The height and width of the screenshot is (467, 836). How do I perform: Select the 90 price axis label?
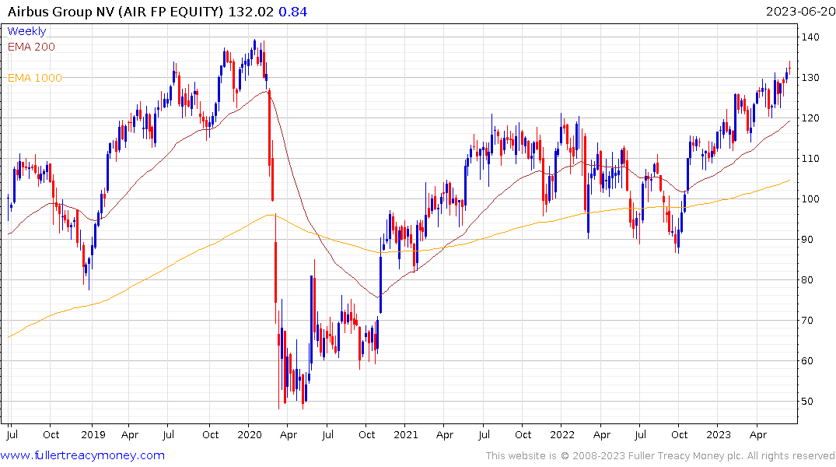tap(807, 240)
